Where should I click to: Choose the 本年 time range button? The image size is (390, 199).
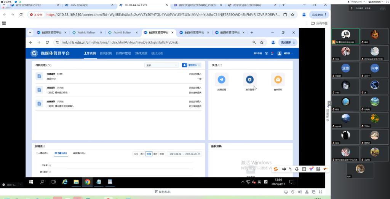click(x=161, y=154)
